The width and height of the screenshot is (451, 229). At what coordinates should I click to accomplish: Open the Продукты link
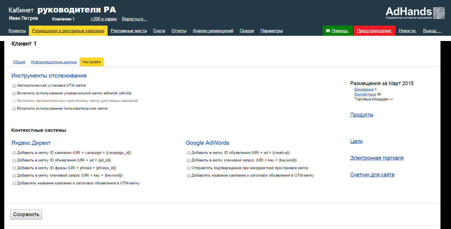coord(362,115)
